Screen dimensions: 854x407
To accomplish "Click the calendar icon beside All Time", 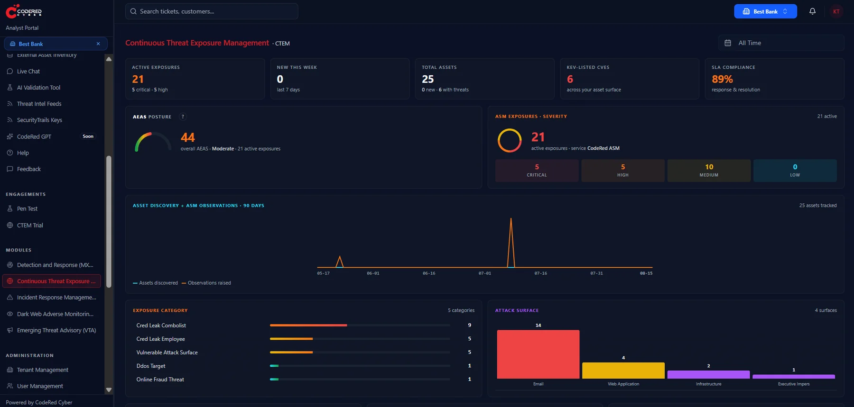I will pyautogui.click(x=728, y=43).
